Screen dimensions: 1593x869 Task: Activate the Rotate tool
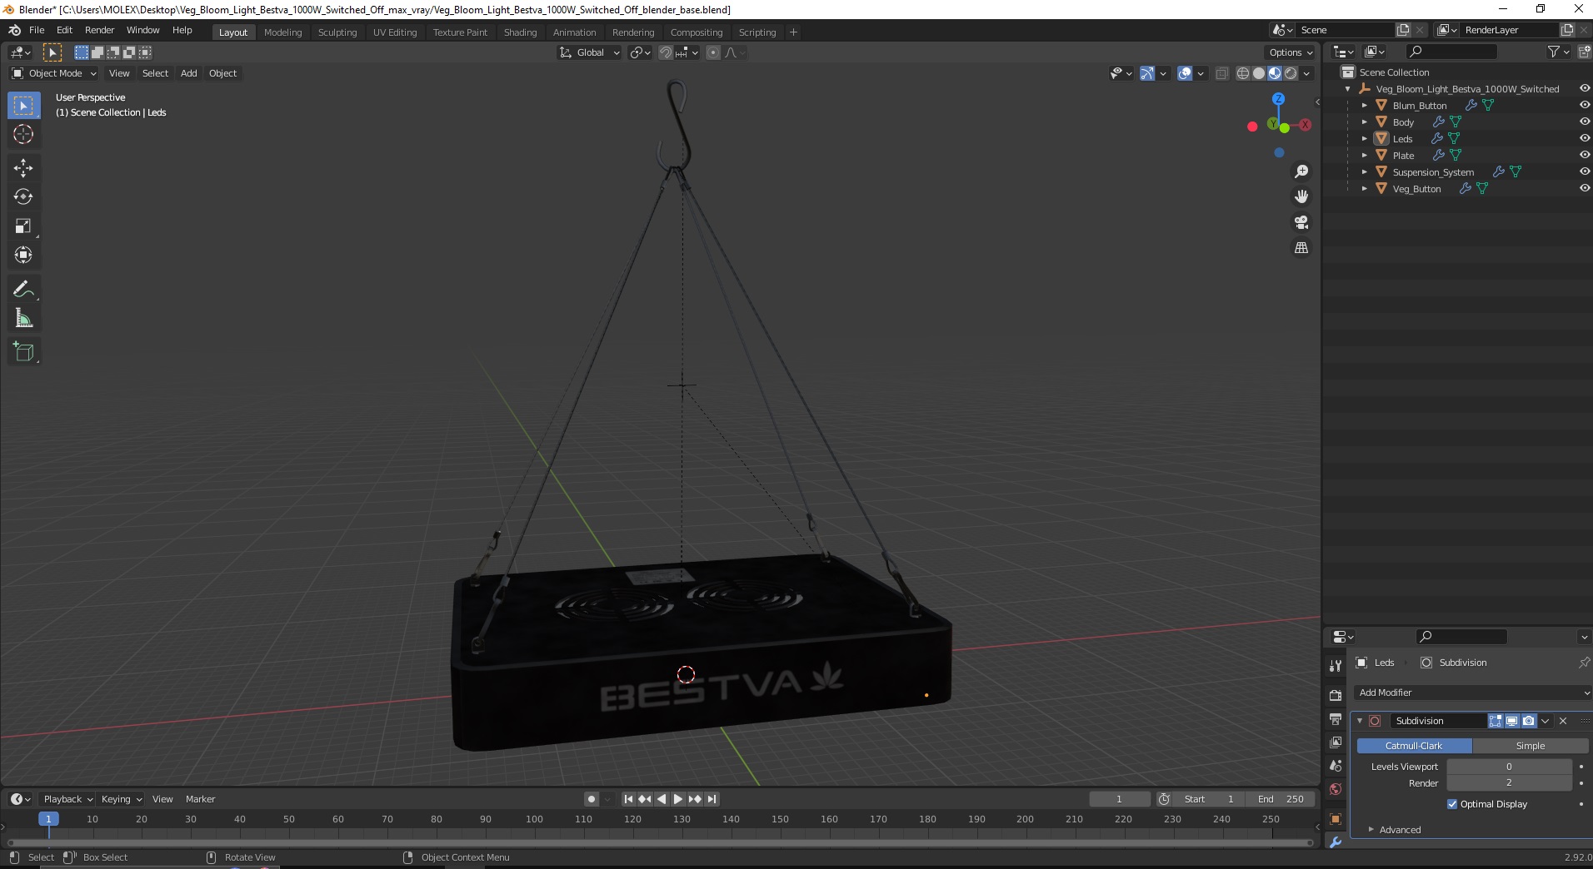coord(23,196)
